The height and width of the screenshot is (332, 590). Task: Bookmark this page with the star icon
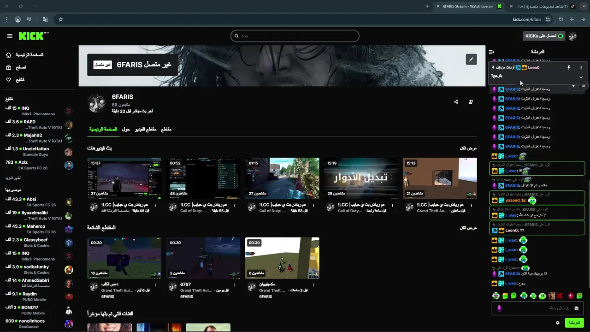[x=60, y=19]
